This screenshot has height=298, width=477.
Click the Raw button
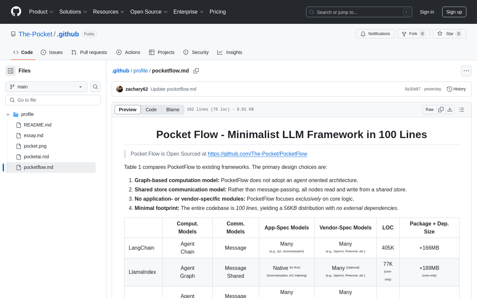pos(430,110)
